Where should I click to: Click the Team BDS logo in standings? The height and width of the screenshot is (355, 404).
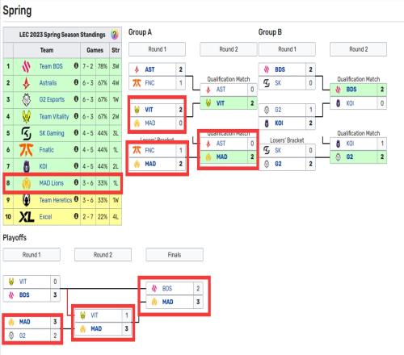[26, 66]
